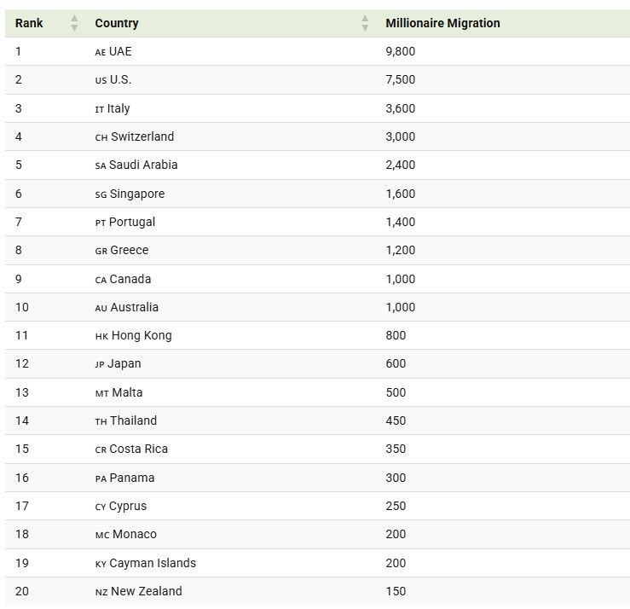Click the Country column header
This screenshot has width=630, height=609.
point(117,23)
